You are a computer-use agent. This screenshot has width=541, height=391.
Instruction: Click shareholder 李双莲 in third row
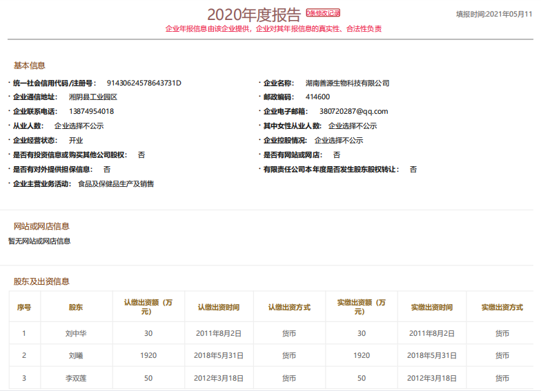click(76, 379)
